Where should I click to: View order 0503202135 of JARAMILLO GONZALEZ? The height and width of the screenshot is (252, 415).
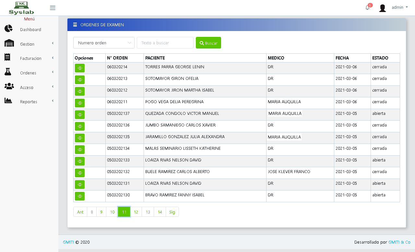(80, 138)
